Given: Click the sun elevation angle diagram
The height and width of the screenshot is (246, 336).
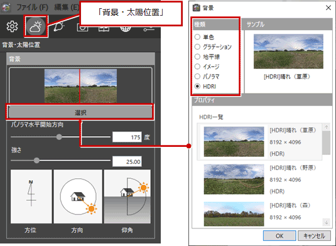Looking at the screenshot, I should (127, 196).
